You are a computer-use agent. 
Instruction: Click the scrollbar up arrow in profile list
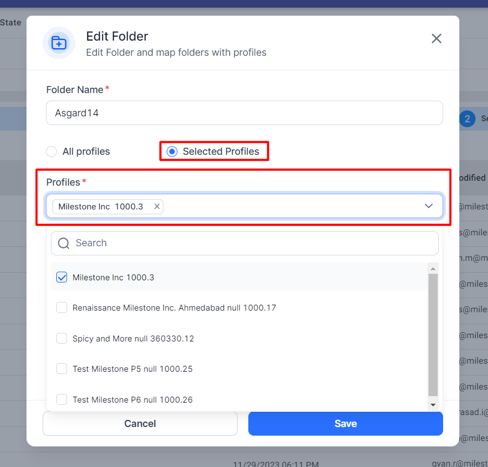click(433, 268)
